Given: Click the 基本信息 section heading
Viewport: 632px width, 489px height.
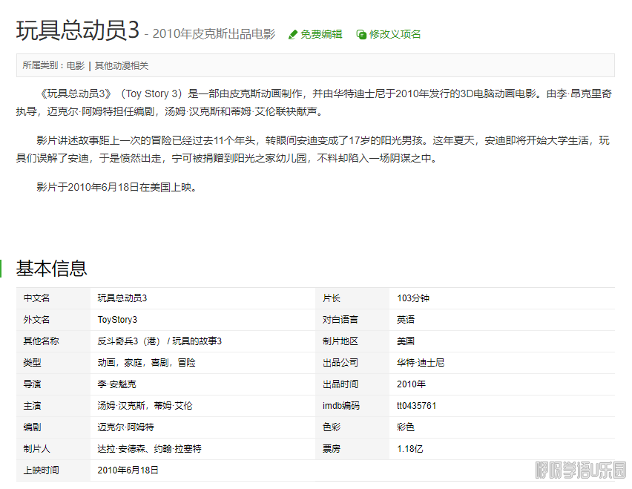Looking at the screenshot, I should (x=52, y=269).
